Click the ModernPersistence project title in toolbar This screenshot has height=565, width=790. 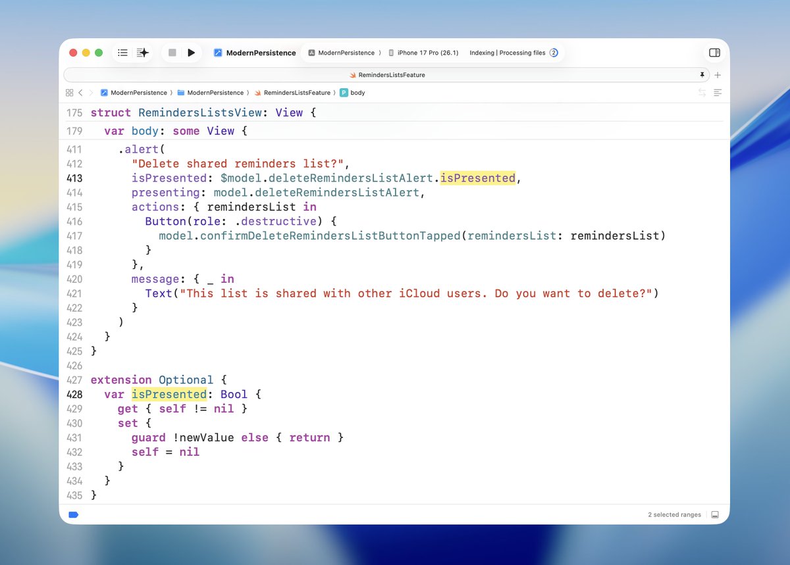click(261, 53)
